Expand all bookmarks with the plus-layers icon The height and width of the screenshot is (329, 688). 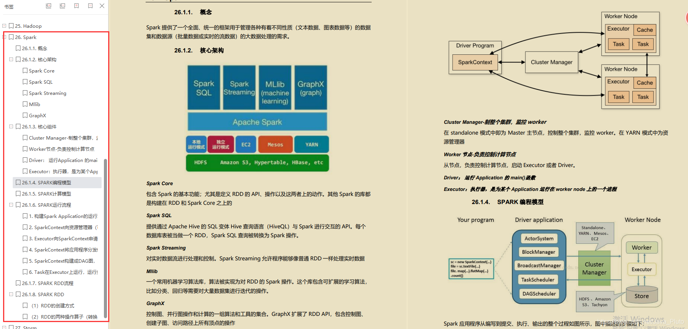pos(49,6)
